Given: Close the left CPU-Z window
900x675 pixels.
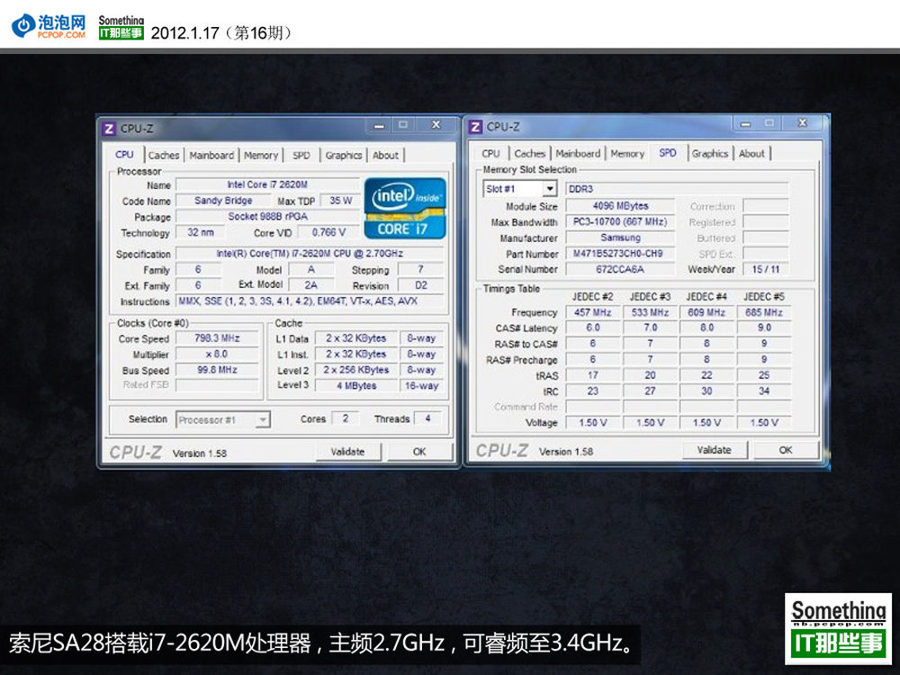Looking at the screenshot, I should (436, 124).
